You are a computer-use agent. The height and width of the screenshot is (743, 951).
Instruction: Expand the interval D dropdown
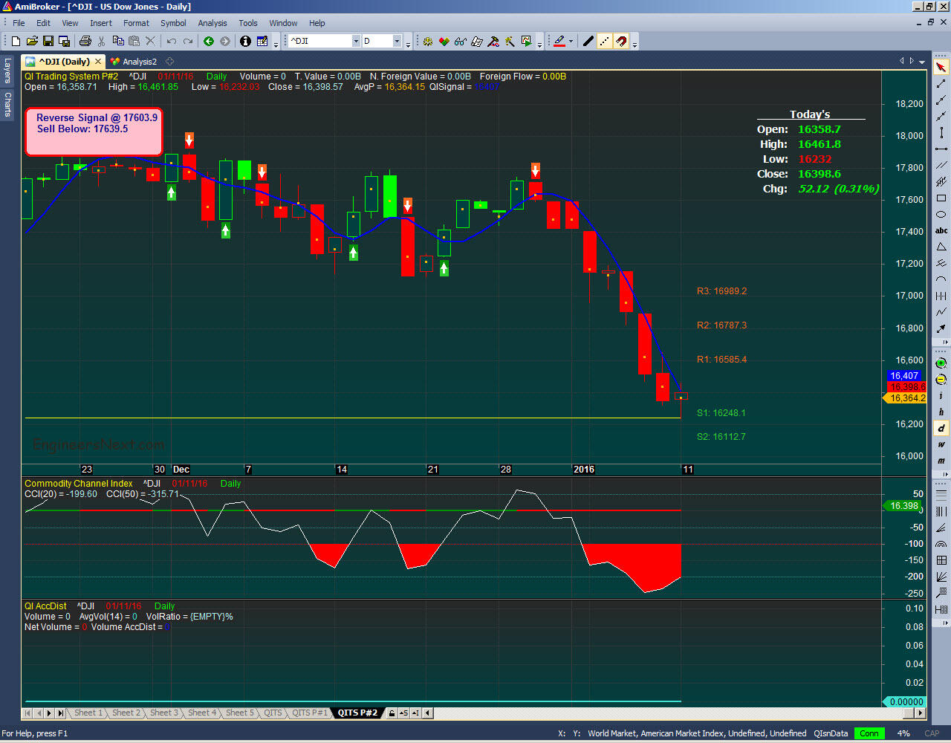coord(397,41)
